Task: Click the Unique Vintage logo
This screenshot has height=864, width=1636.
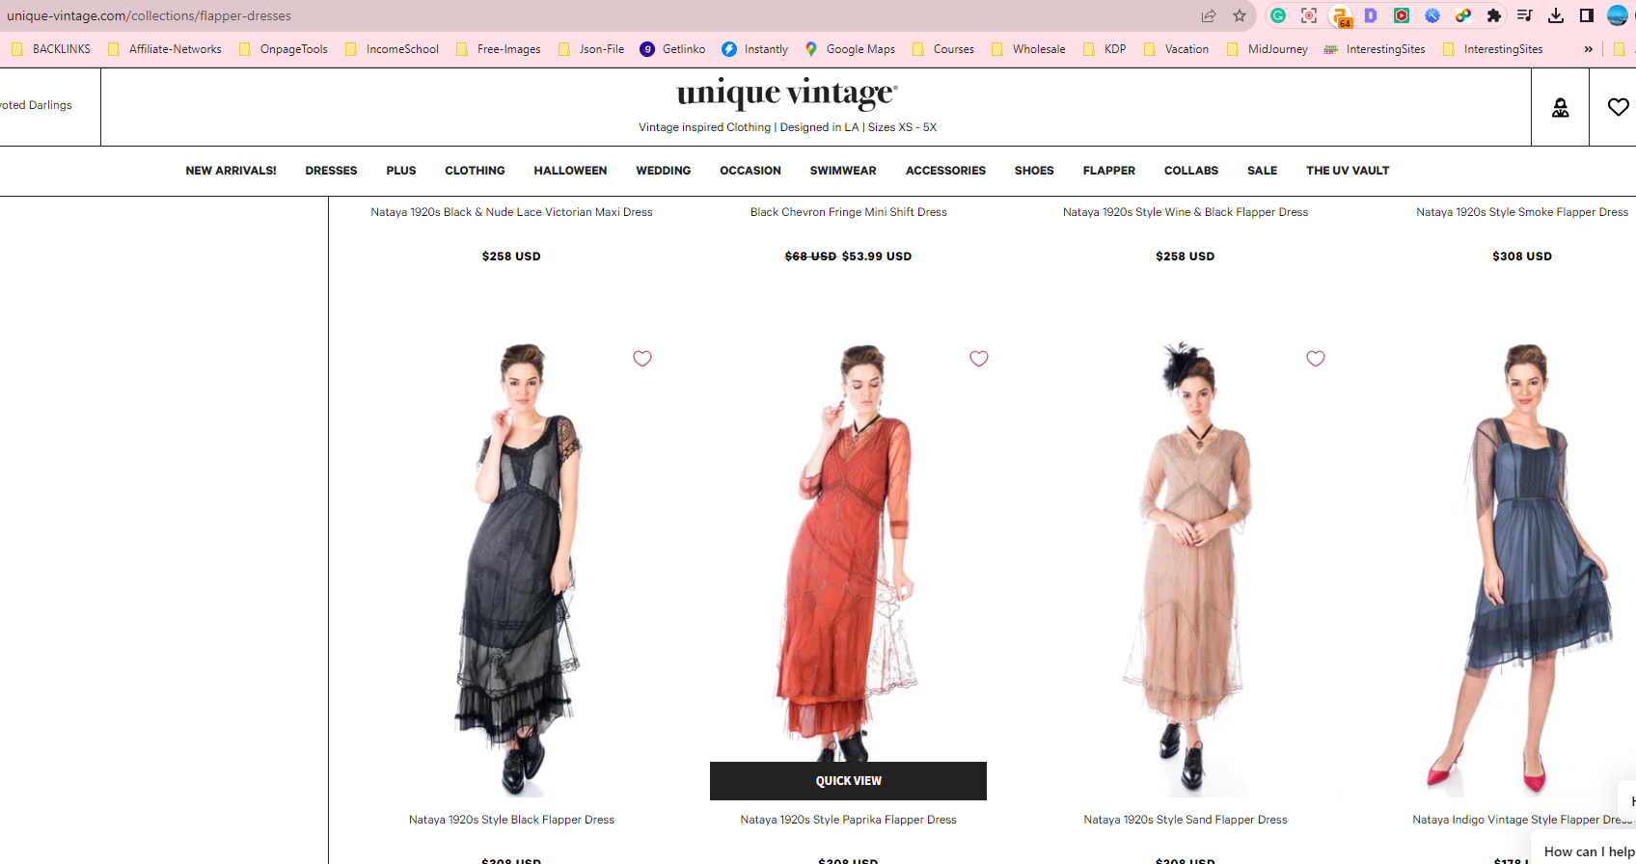Action: [787, 94]
